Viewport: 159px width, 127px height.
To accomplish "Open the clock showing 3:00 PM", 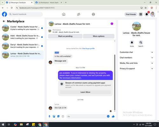I will tap(148, 124).
